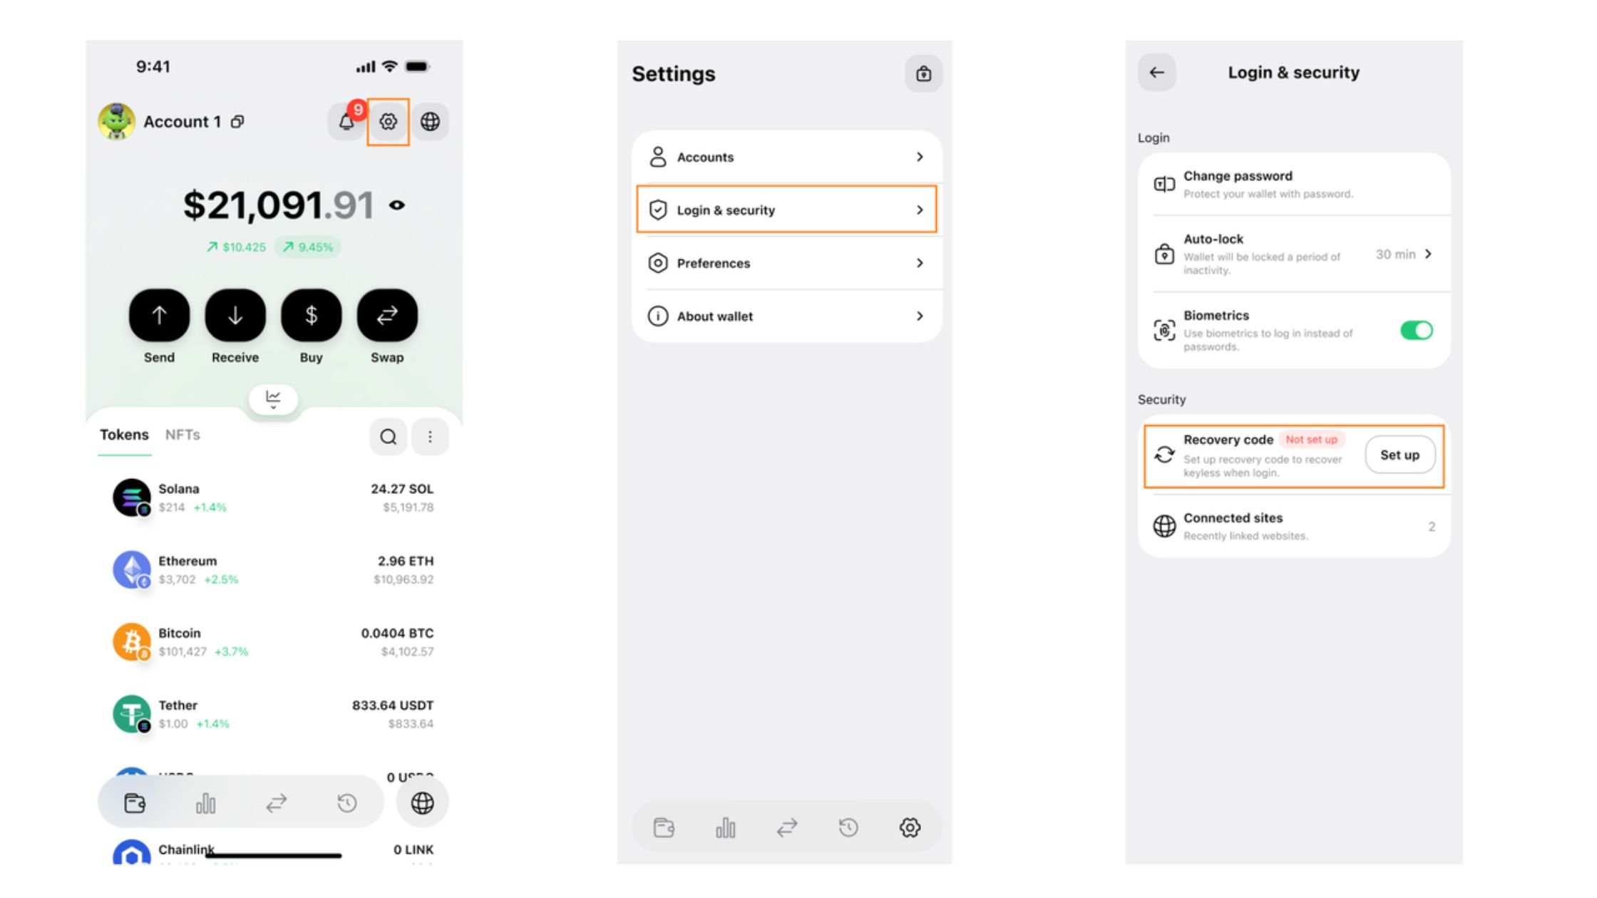Tap the Swap arrows button
The width and height of the screenshot is (1597, 898).
point(386,315)
